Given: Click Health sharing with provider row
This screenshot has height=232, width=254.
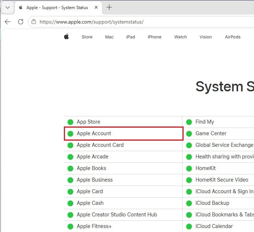Looking at the screenshot, I should pos(218,157).
